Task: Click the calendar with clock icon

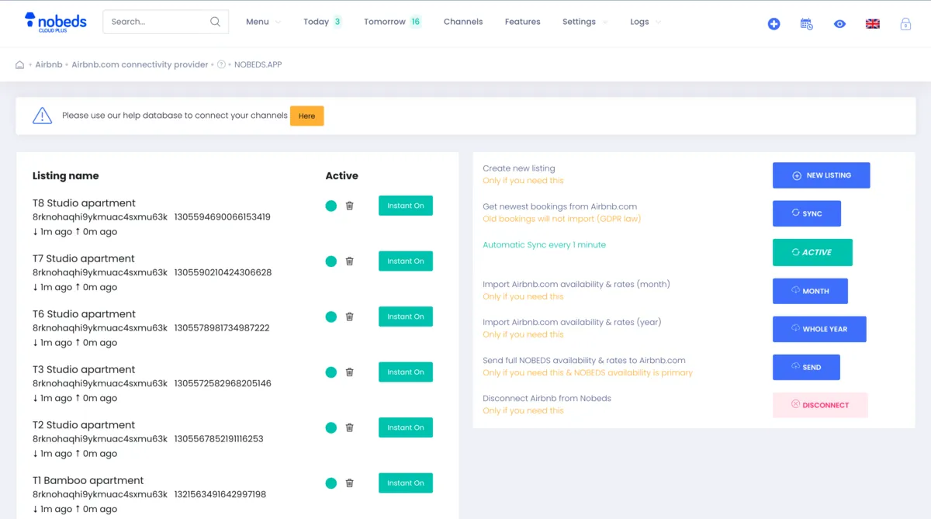Action: click(x=806, y=24)
